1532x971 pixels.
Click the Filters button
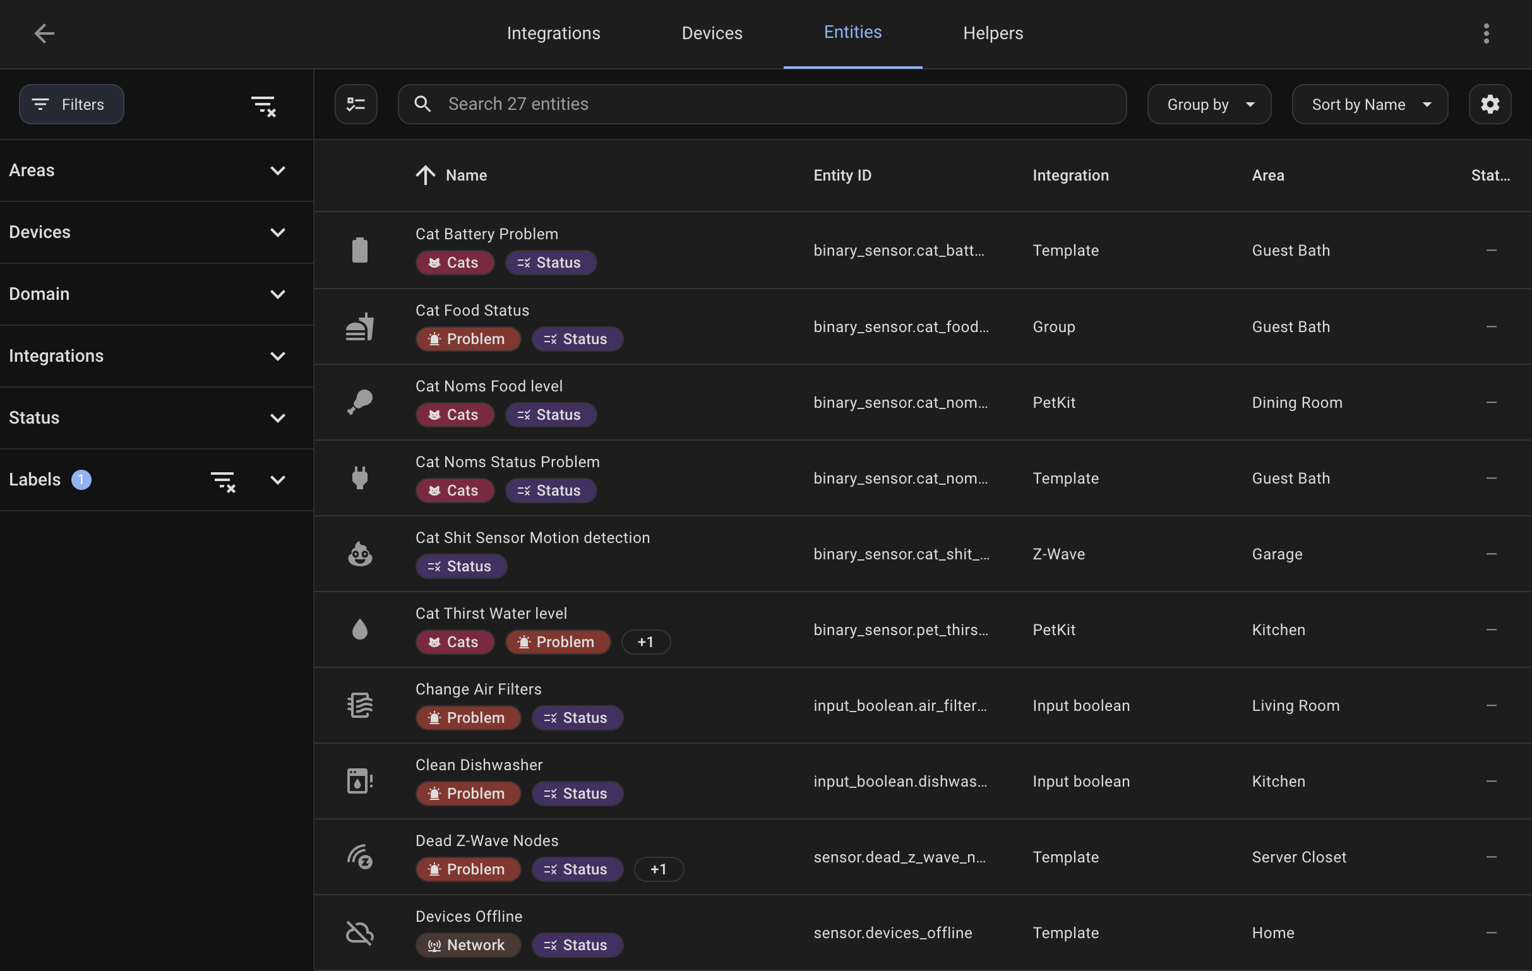point(71,104)
